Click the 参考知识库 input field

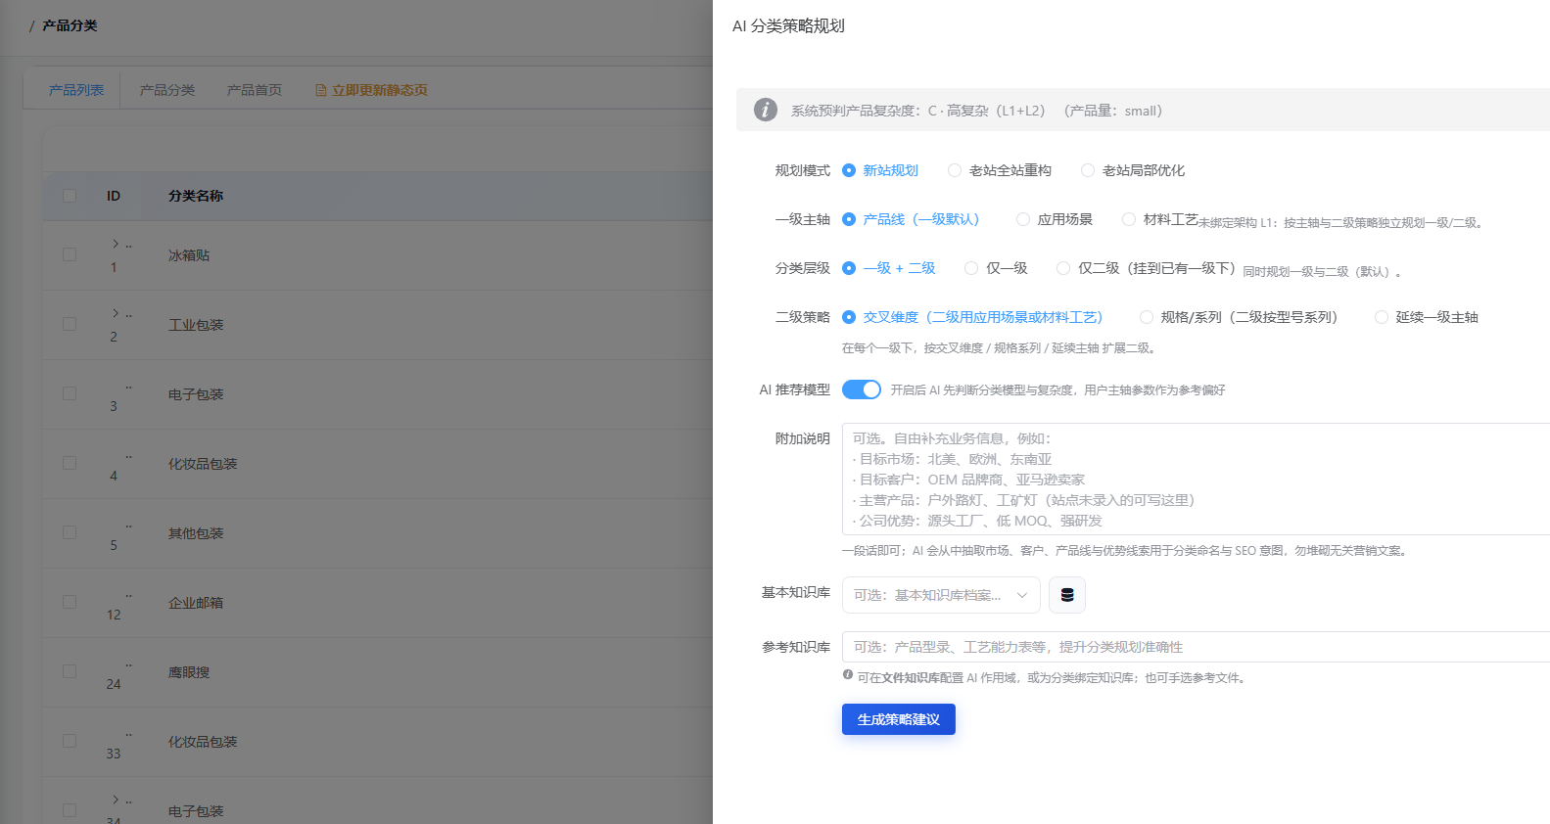(1196, 647)
